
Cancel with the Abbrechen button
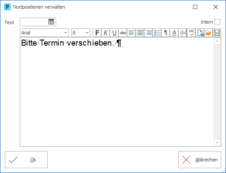[x=200, y=160]
